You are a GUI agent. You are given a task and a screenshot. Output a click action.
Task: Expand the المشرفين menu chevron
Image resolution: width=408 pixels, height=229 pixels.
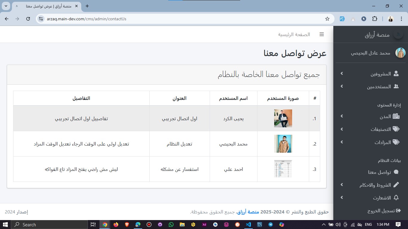pos(342,74)
